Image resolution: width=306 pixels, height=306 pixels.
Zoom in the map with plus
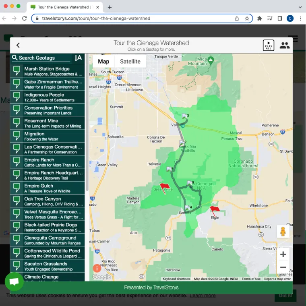coord(283,254)
